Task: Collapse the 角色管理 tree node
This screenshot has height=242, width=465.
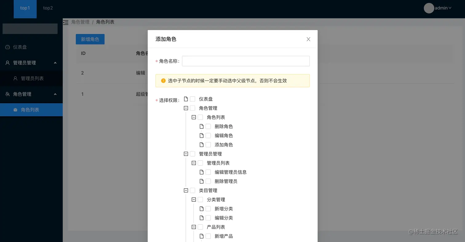Action: pyautogui.click(x=186, y=108)
